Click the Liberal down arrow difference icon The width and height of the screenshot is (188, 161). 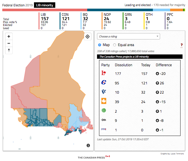point(157,73)
